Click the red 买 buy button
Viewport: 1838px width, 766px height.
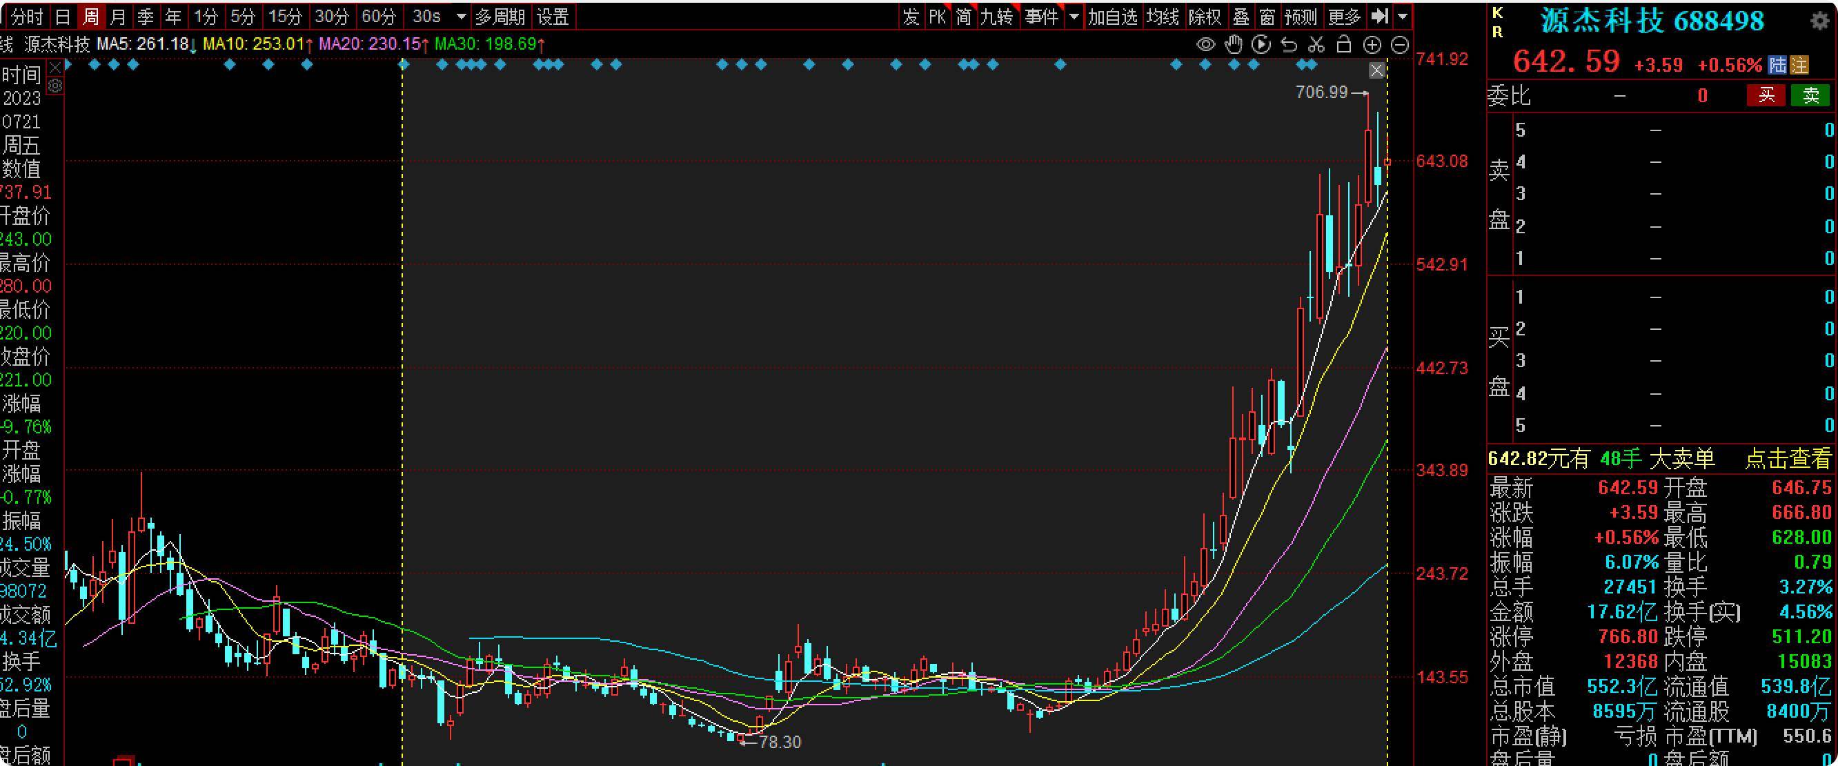(x=1767, y=95)
